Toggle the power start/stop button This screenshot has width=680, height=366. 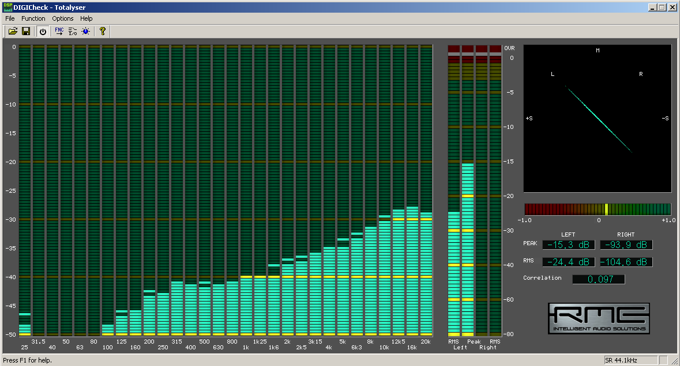coord(43,31)
